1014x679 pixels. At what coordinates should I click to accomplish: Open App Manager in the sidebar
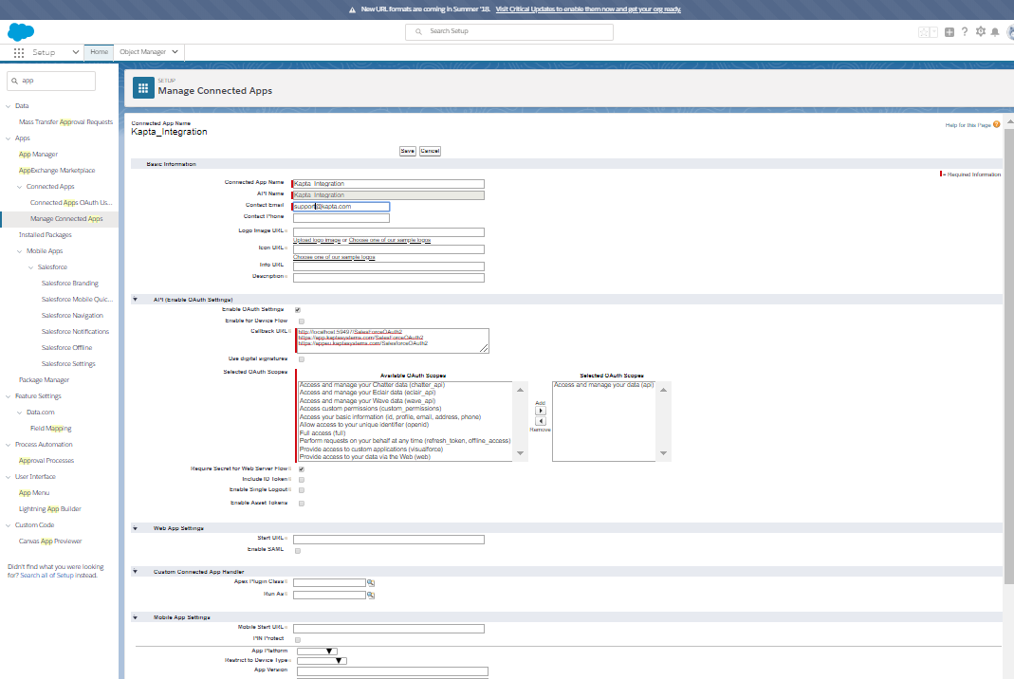(38, 155)
